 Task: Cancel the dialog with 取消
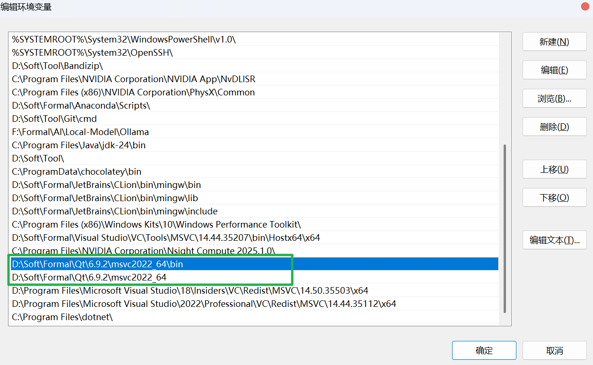(554, 350)
